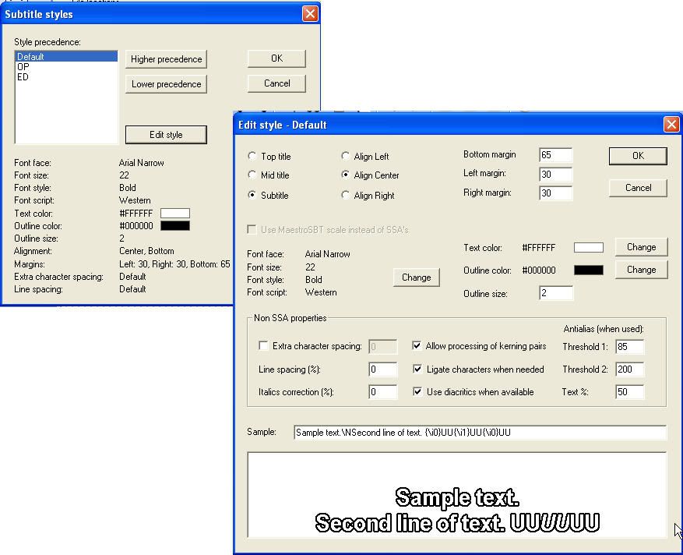Click OK in Subtitle styles window
The width and height of the screenshot is (683, 555).
click(276, 58)
